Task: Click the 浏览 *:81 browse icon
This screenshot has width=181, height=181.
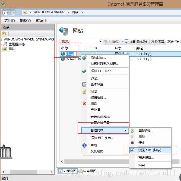Action: [132, 150]
